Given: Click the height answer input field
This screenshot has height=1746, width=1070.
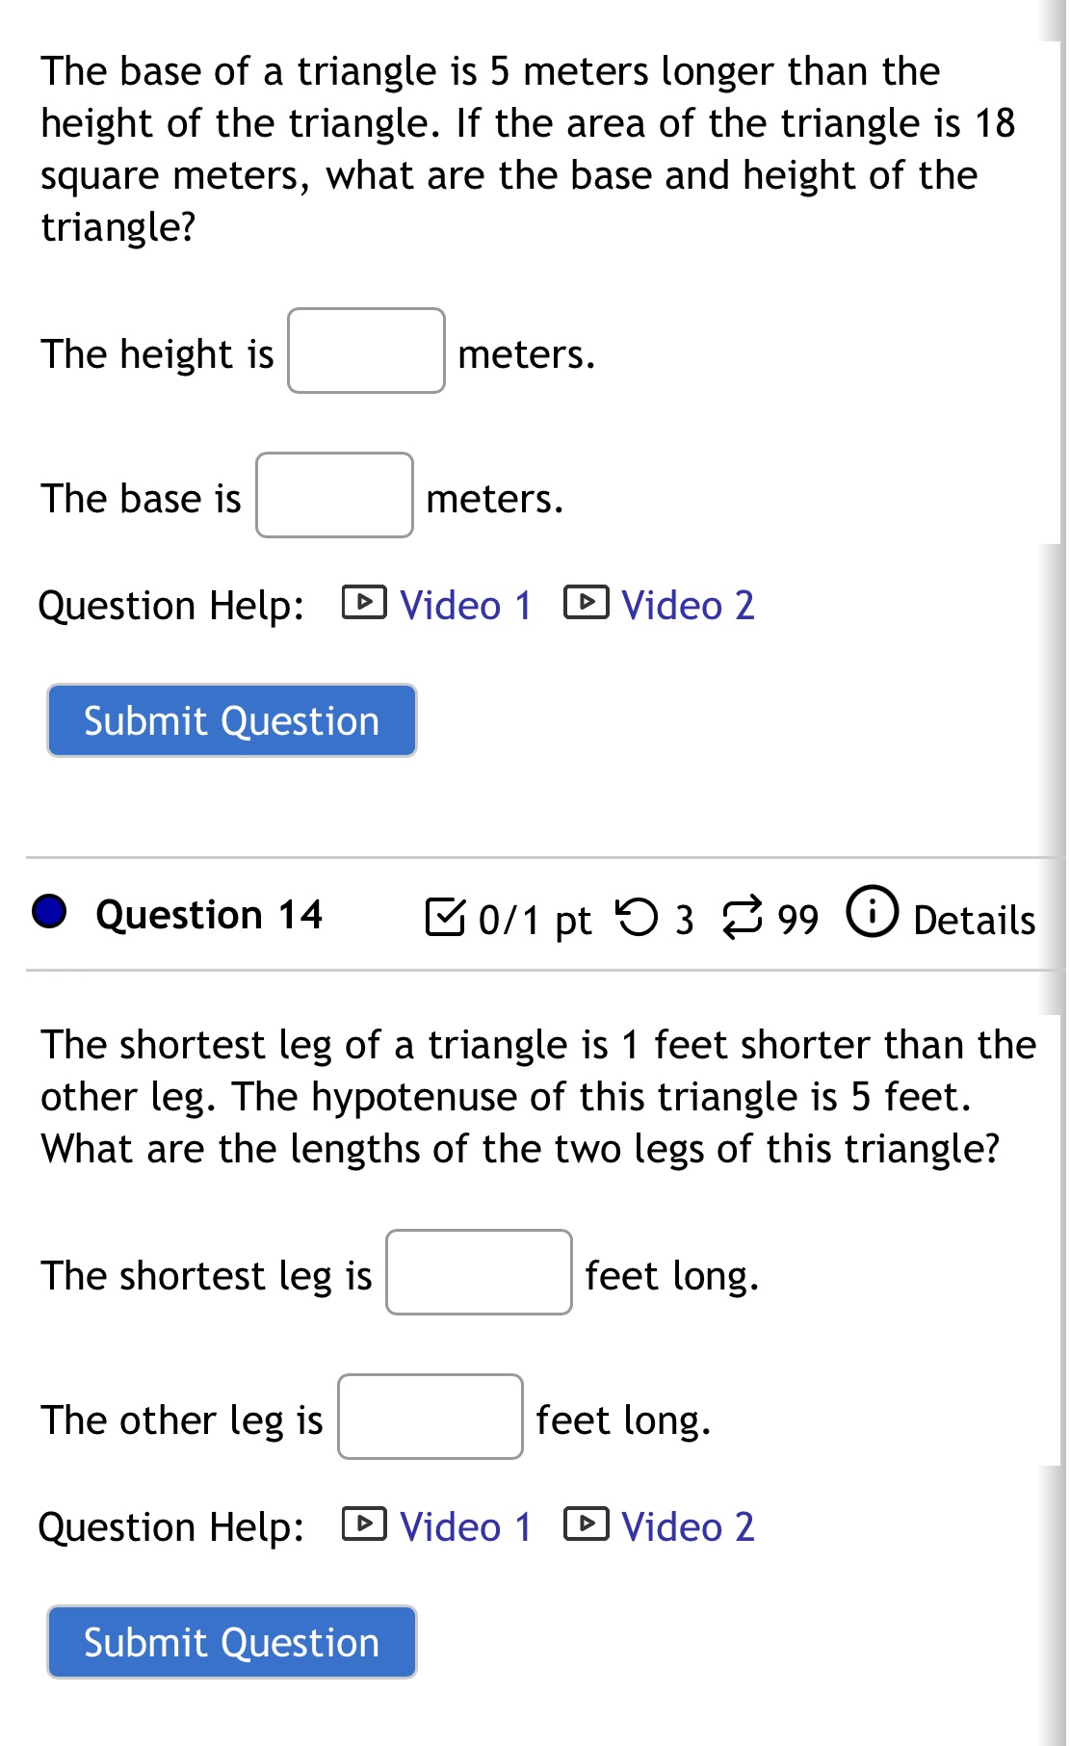Looking at the screenshot, I should pos(366,353).
